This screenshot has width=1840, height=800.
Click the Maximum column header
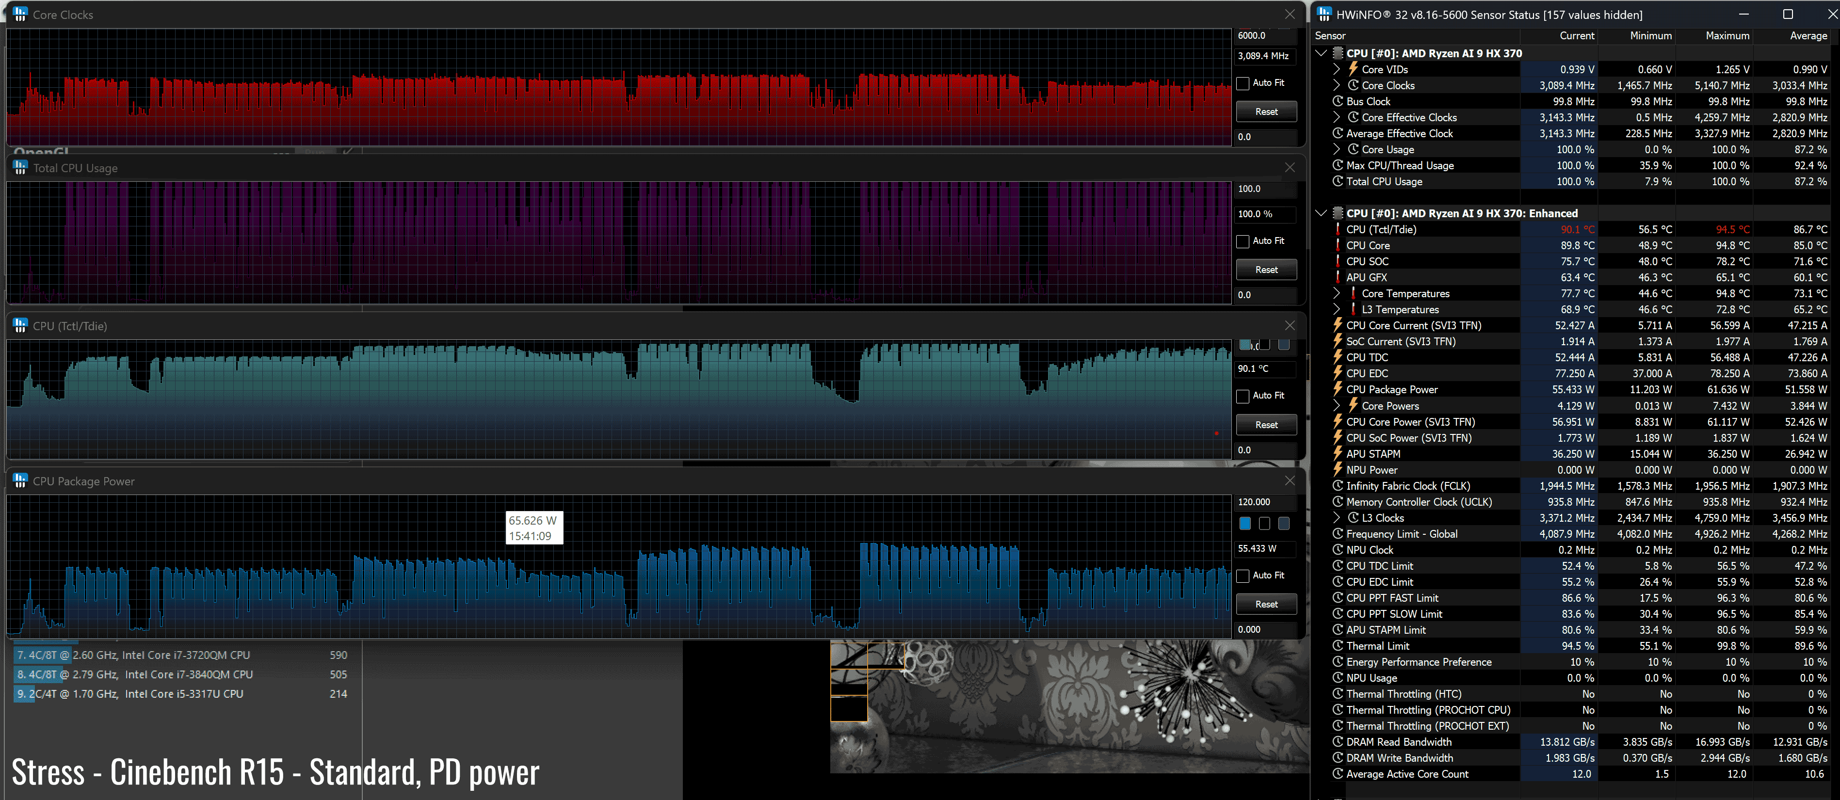[1727, 36]
